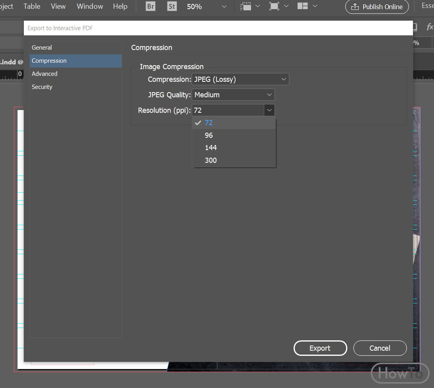Screen dimensions: 434x388
Task: Click the Export button
Action: [x=320, y=348]
